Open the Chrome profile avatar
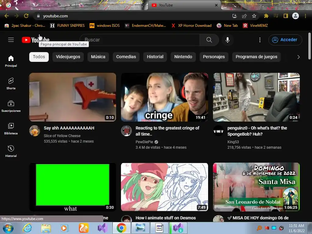The image size is (312, 234). coord(296,16)
